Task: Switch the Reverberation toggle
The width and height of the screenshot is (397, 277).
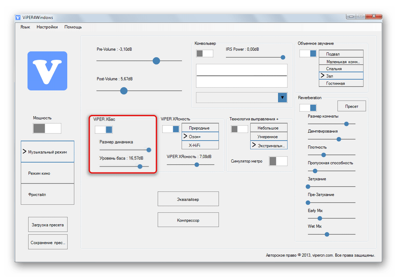Action: coord(308,107)
